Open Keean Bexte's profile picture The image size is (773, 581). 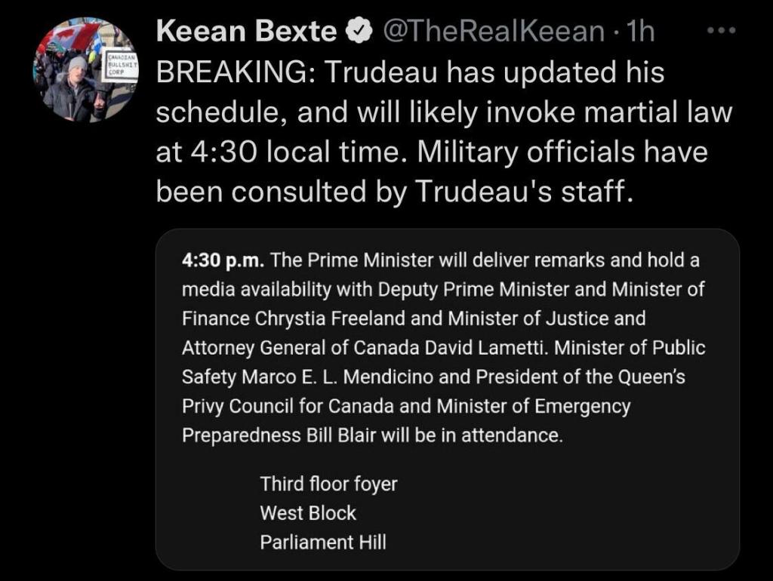(x=85, y=69)
